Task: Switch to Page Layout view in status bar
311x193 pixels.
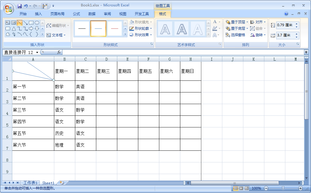Action: pyautogui.click(x=241, y=188)
